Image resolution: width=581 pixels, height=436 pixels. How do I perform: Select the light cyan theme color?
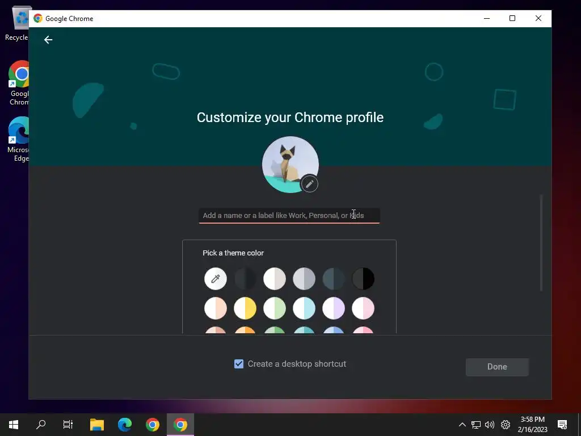coord(304,308)
